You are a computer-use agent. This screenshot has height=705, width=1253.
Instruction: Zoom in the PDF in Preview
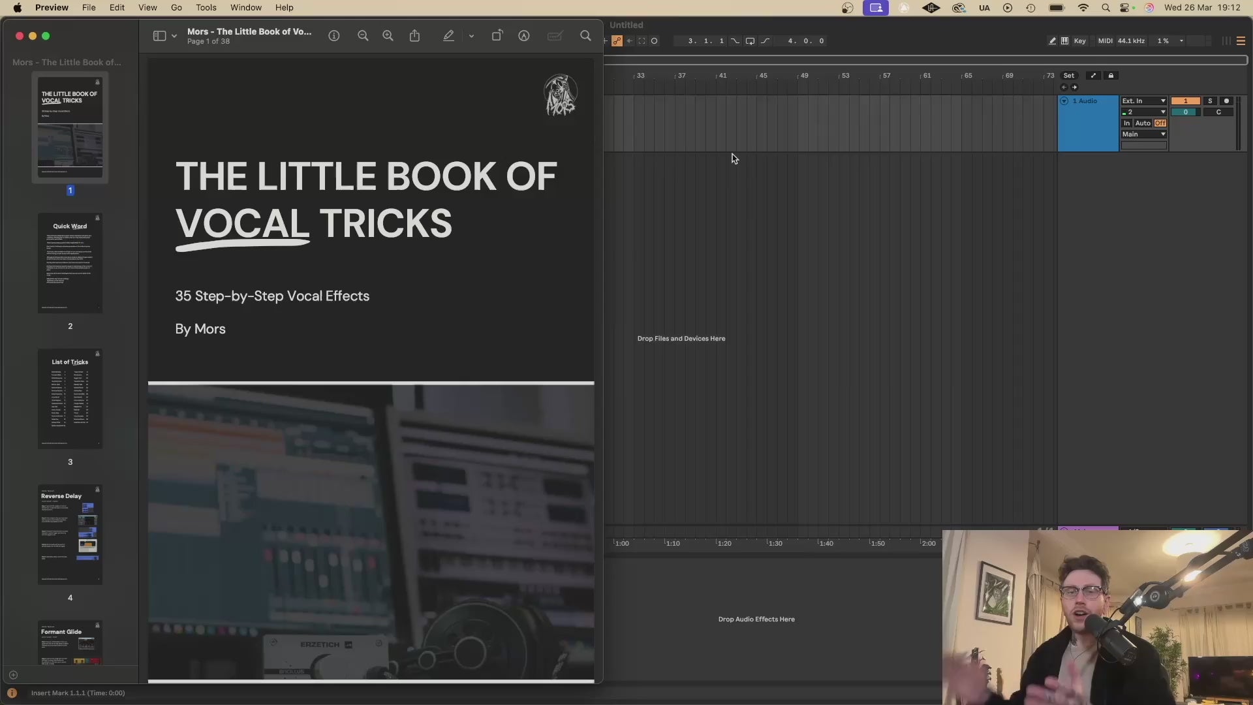[x=388, y=36]
